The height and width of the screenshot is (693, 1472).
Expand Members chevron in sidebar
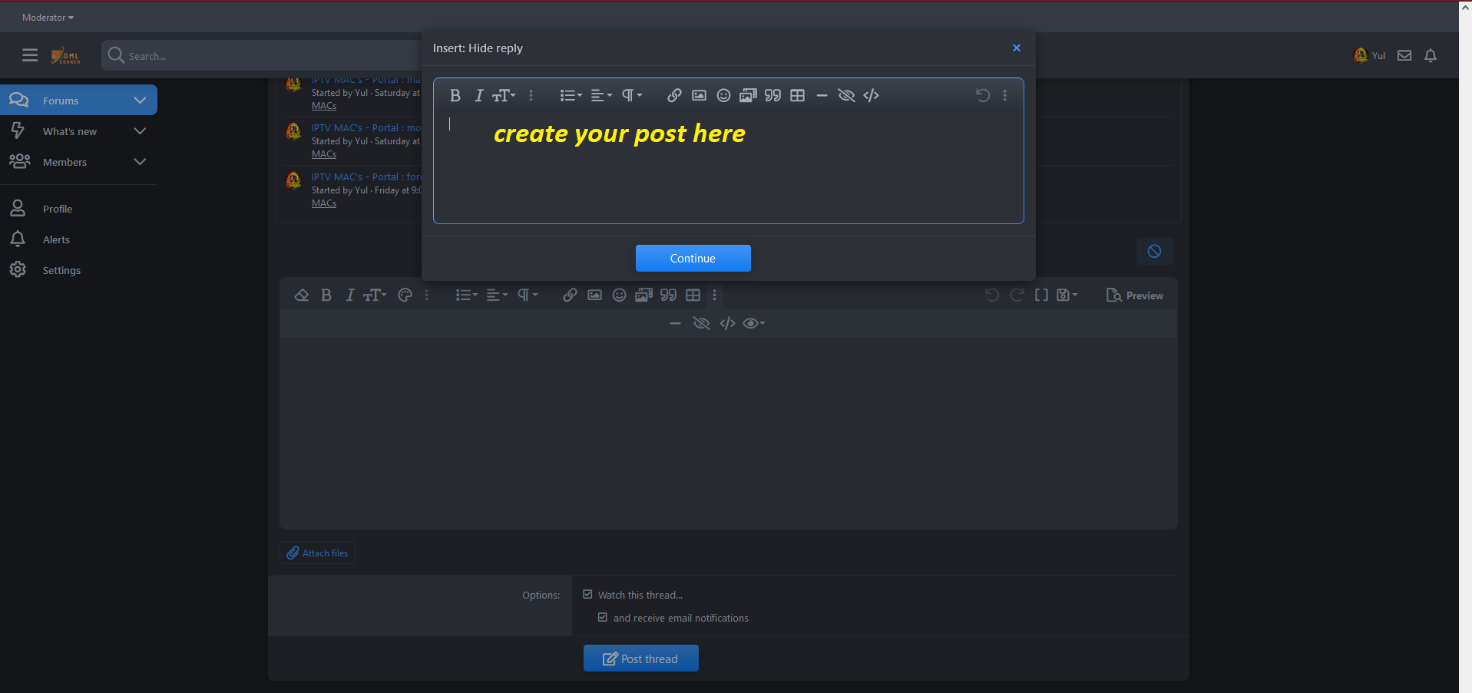point(140,162)
